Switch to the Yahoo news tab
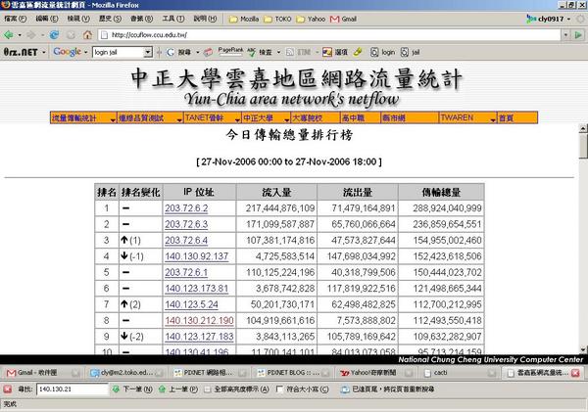This screenshot has height=412, width=588. (x=377, y=373)
